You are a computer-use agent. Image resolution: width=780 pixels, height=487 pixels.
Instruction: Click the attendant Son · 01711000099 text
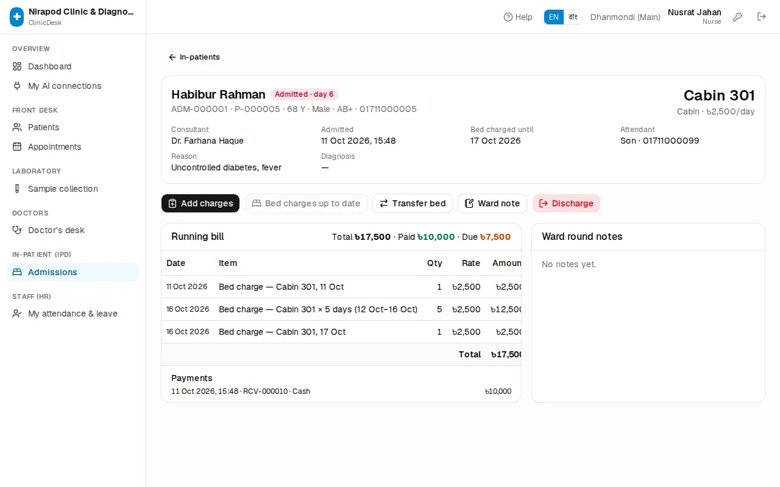pyautogui.click(x=659, y=141)
